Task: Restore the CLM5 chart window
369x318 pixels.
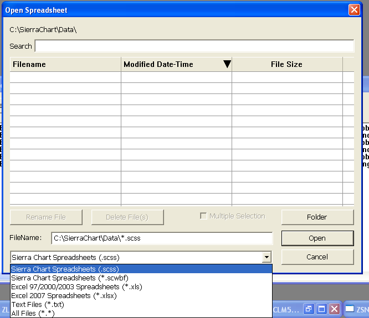Action: tap(309, 309)
